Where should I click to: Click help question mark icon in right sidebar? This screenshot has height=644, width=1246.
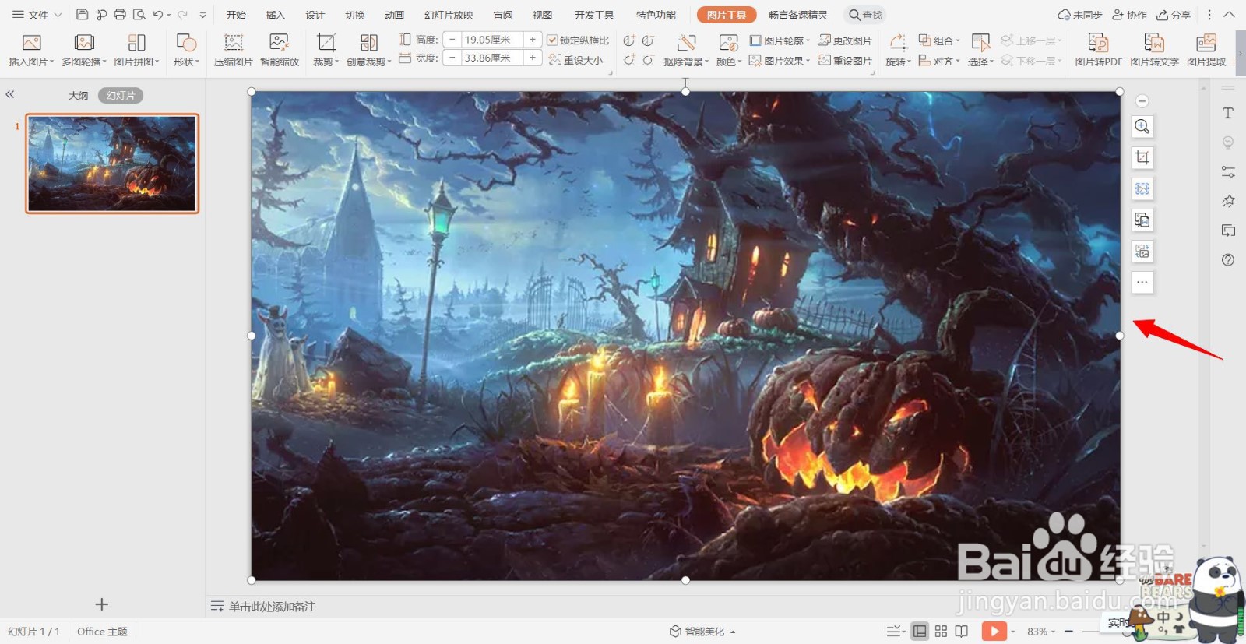click(x=1228, y=259)
